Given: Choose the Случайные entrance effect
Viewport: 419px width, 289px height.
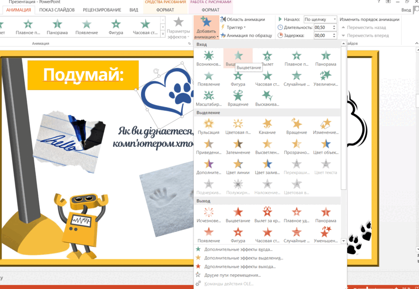Looking at the screenshot, I should pos(296,78).
